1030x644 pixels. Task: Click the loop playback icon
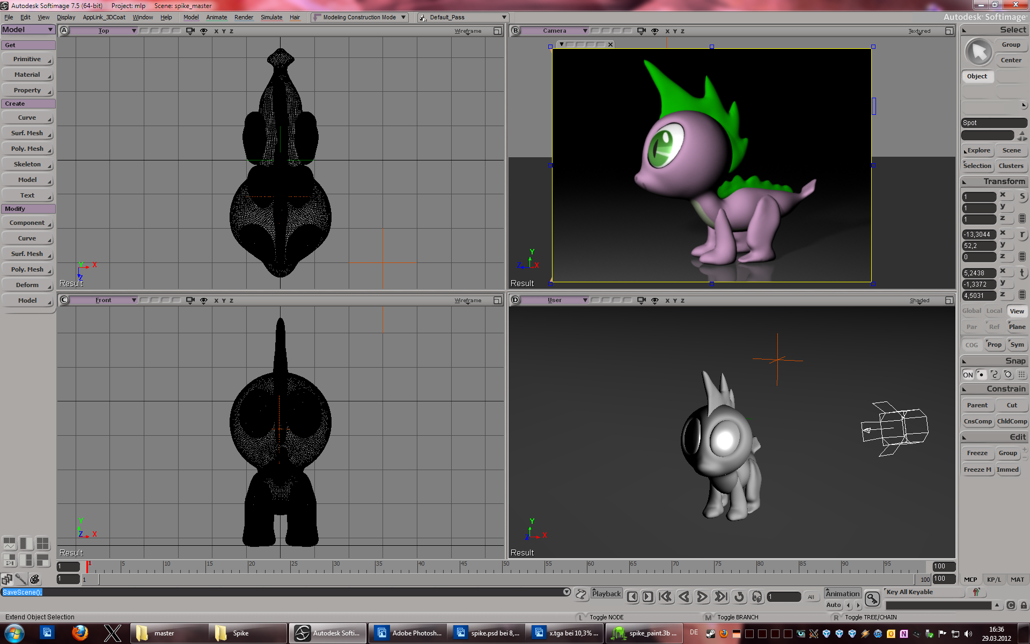(739, 597)
